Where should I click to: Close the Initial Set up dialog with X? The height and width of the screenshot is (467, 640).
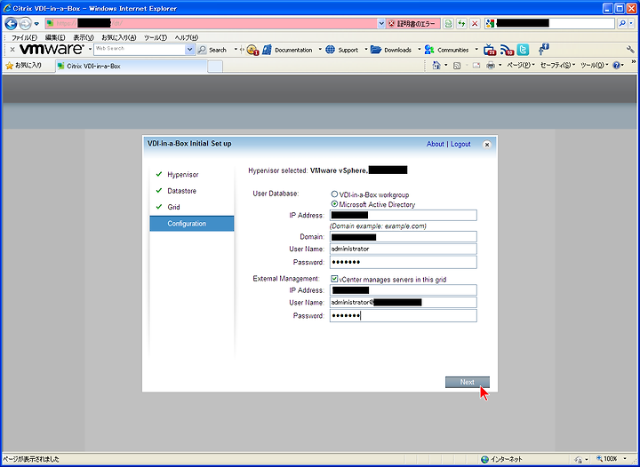pyautogui.click(x=486, y=144)
